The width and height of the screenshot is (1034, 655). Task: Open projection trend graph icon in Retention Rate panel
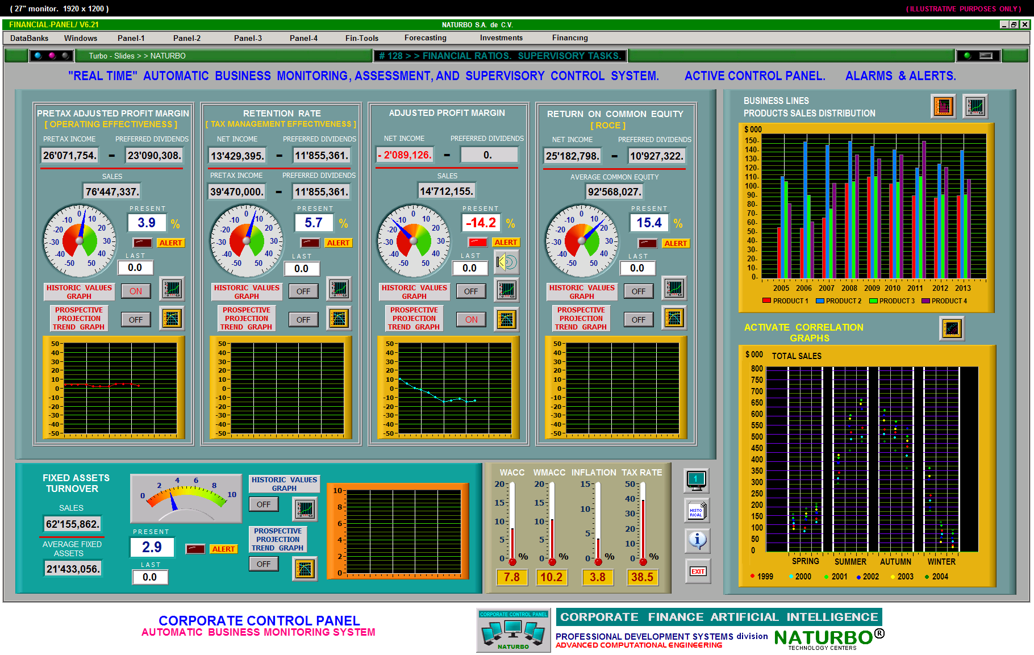[339, 318]
